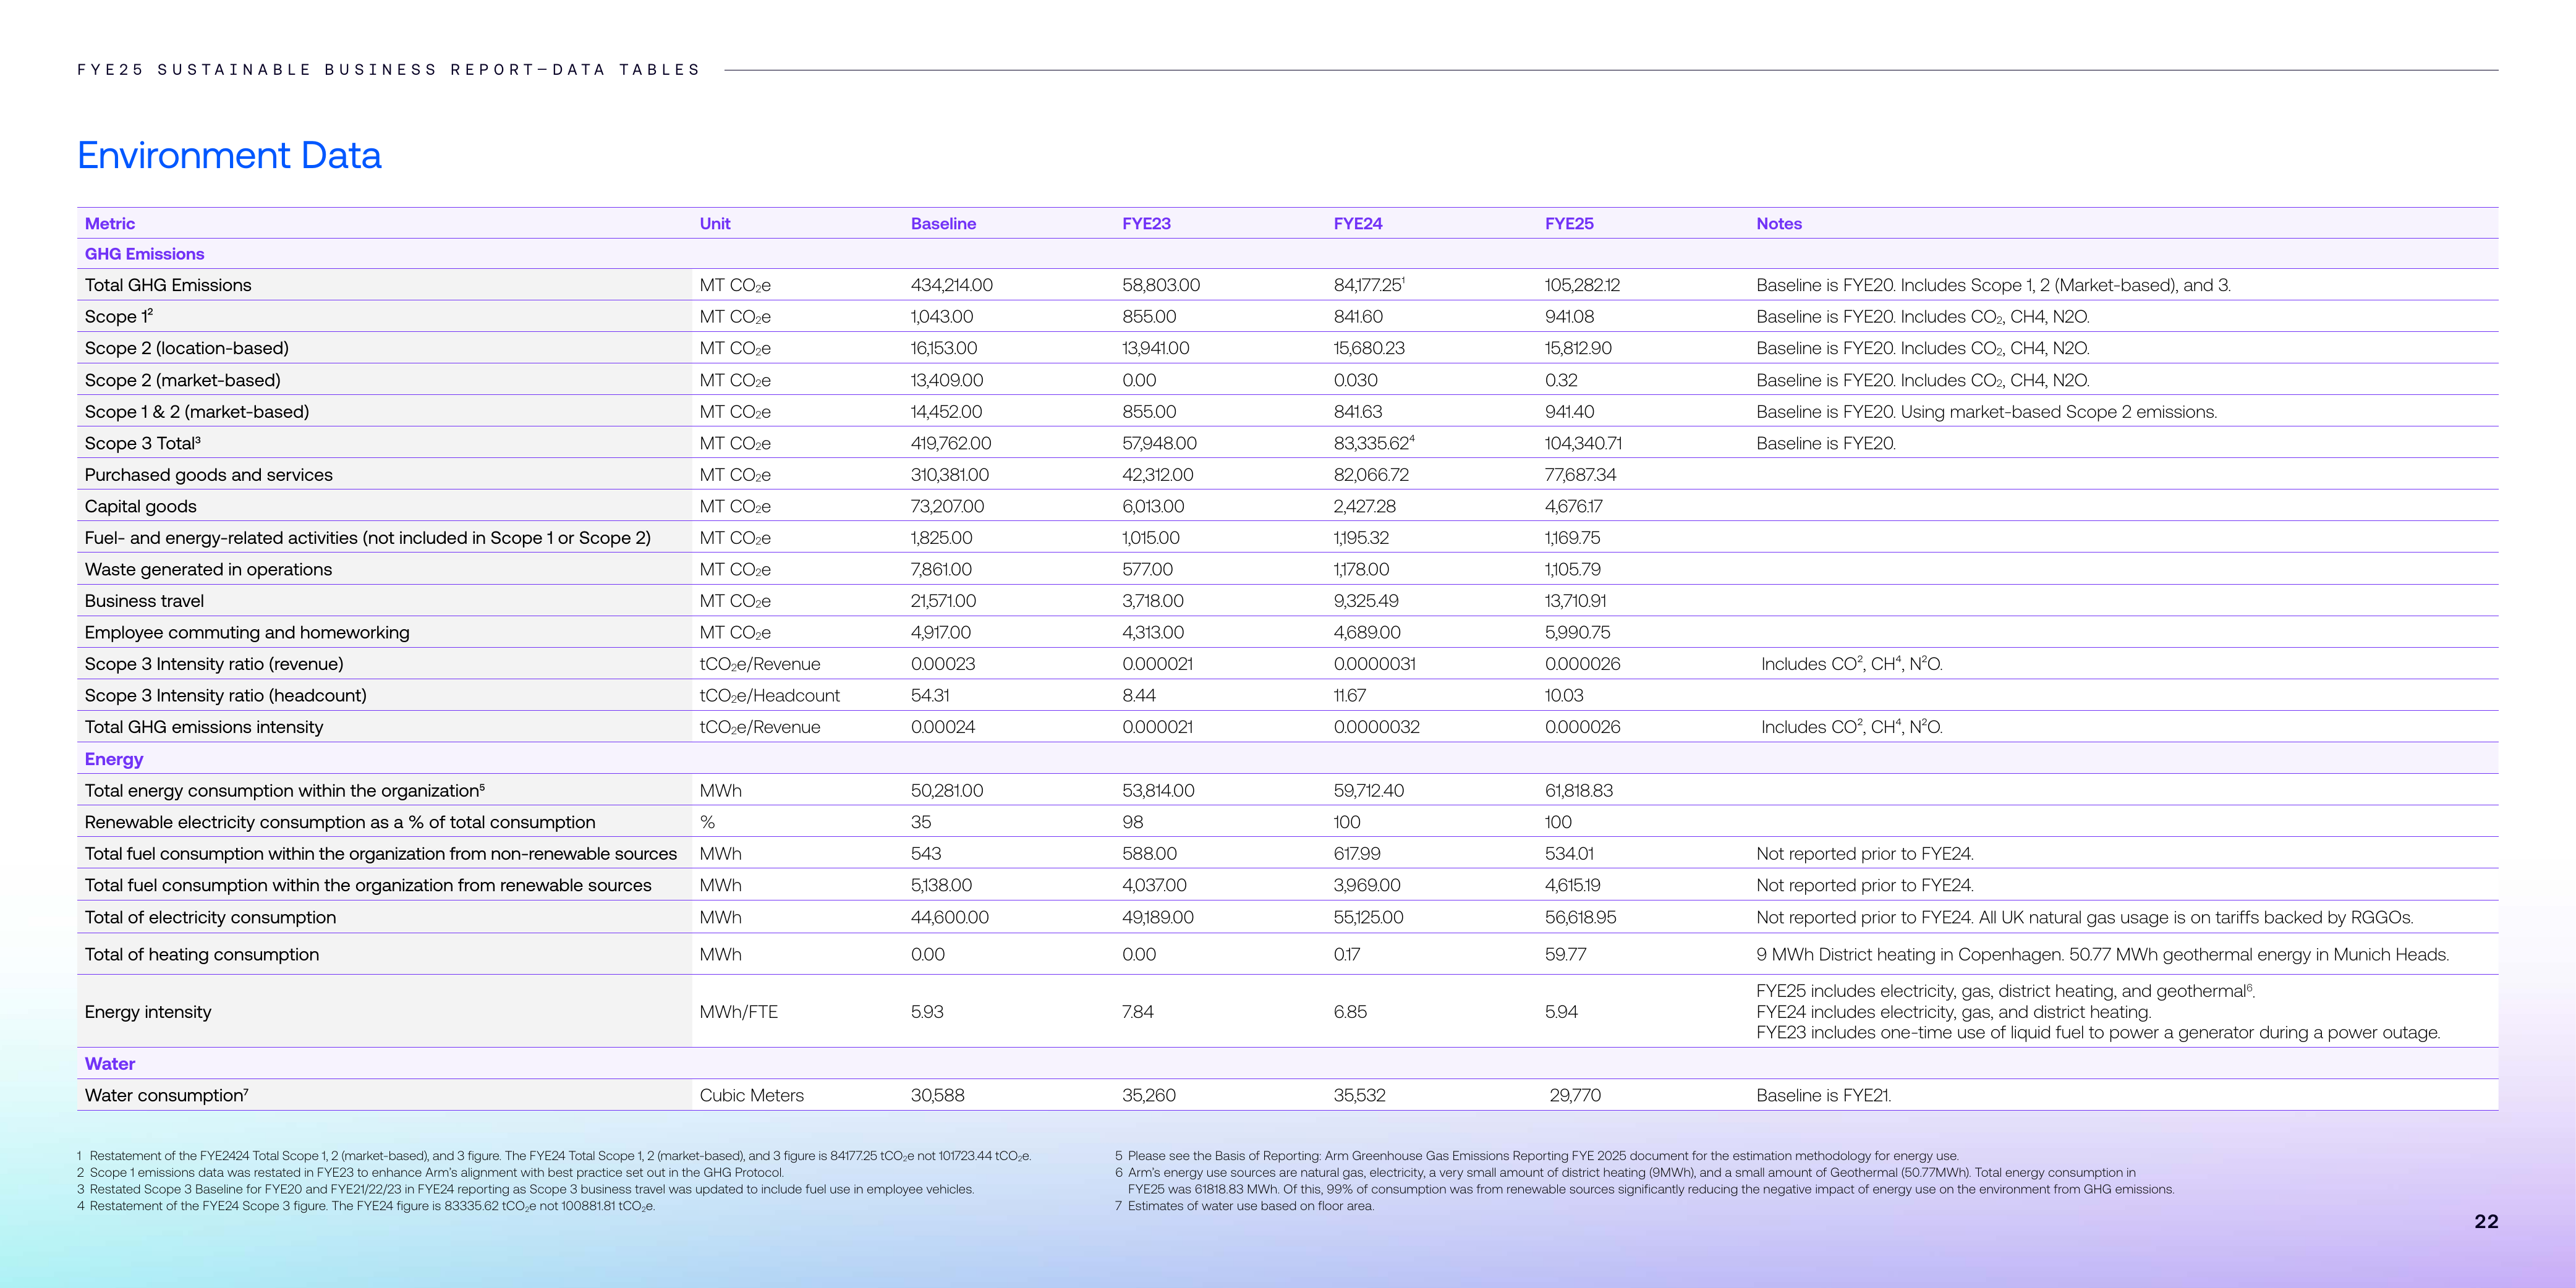Viewport: 2576px width, 1288px height.
Task: Select 'Total GHG emissions intensity' row label
Action: (204, 727)
